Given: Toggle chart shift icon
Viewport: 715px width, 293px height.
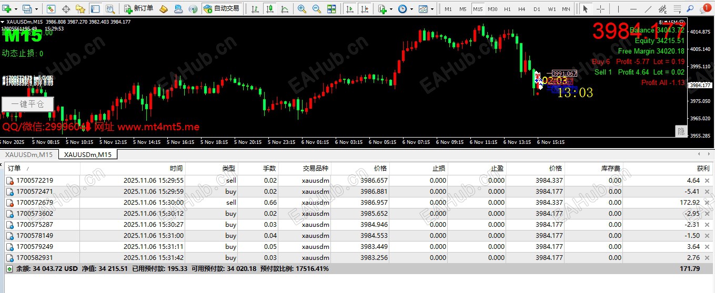Looking at the screenshot, I should pos(364,9).
